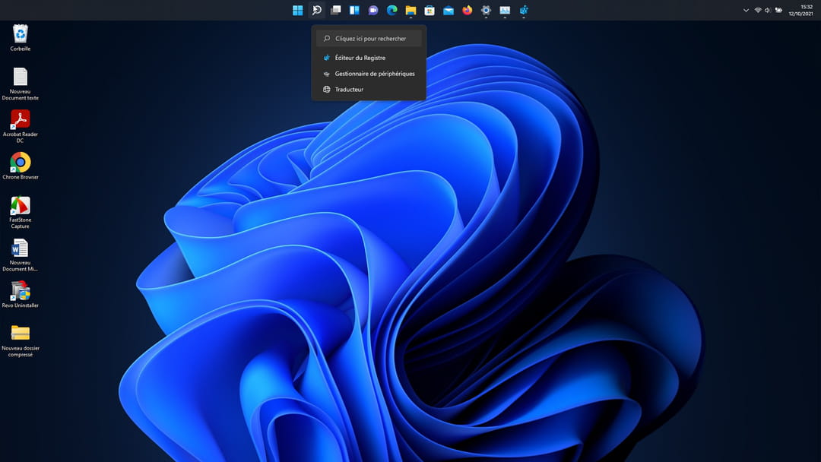The image size is (821, 462).
Task: Open the Mail app in taskbar
Action: [449, 10]
